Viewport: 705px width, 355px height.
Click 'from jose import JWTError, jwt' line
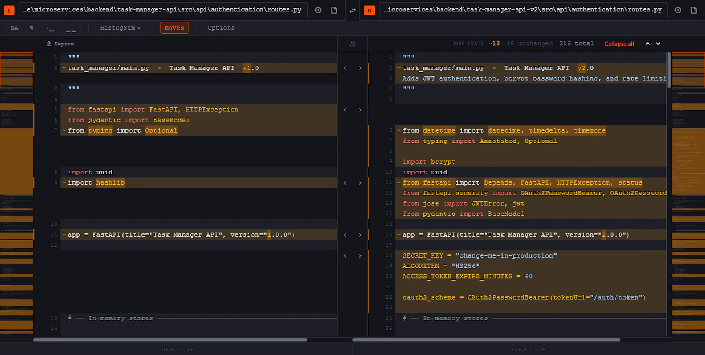(531, 203)
